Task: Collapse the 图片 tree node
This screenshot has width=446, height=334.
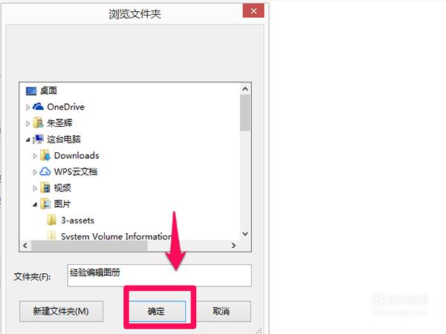Action: click(x=35, y=205)
